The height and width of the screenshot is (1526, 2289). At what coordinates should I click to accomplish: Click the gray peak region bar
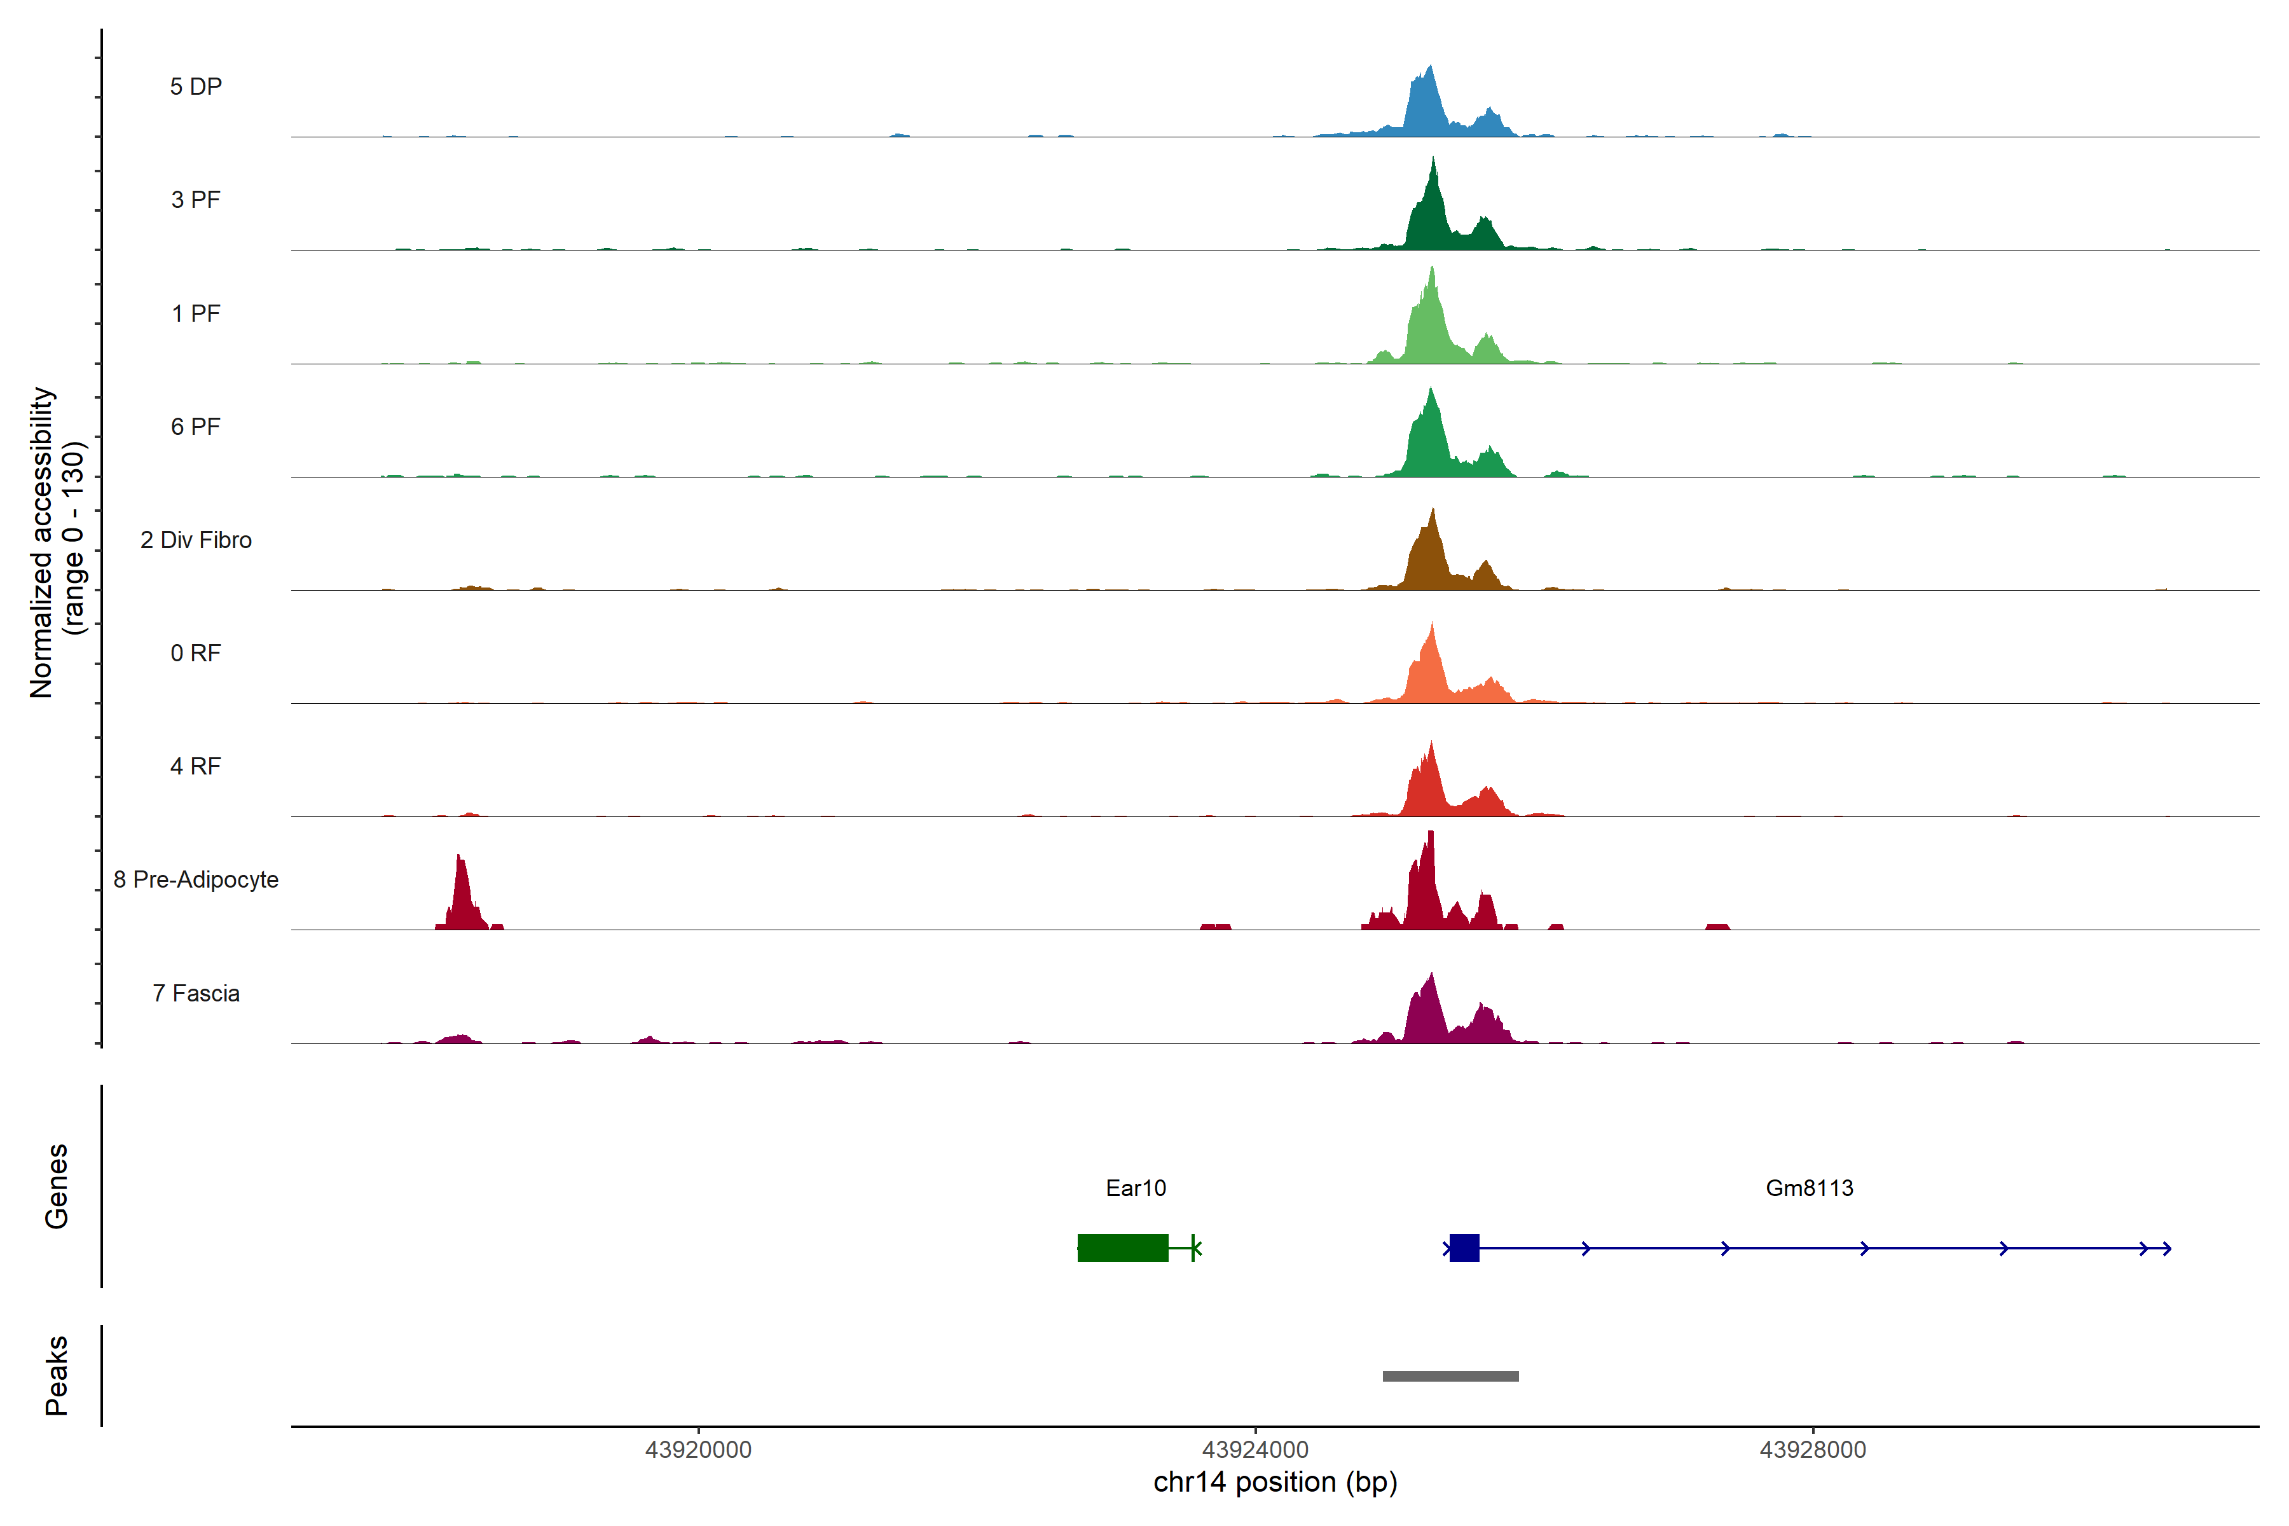click(1450, 1375)
